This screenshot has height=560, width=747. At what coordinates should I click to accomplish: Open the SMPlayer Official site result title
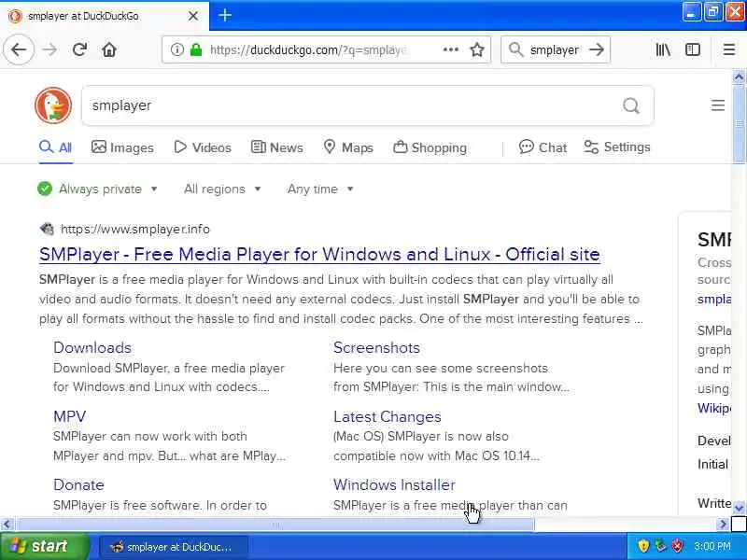point(319,254)
